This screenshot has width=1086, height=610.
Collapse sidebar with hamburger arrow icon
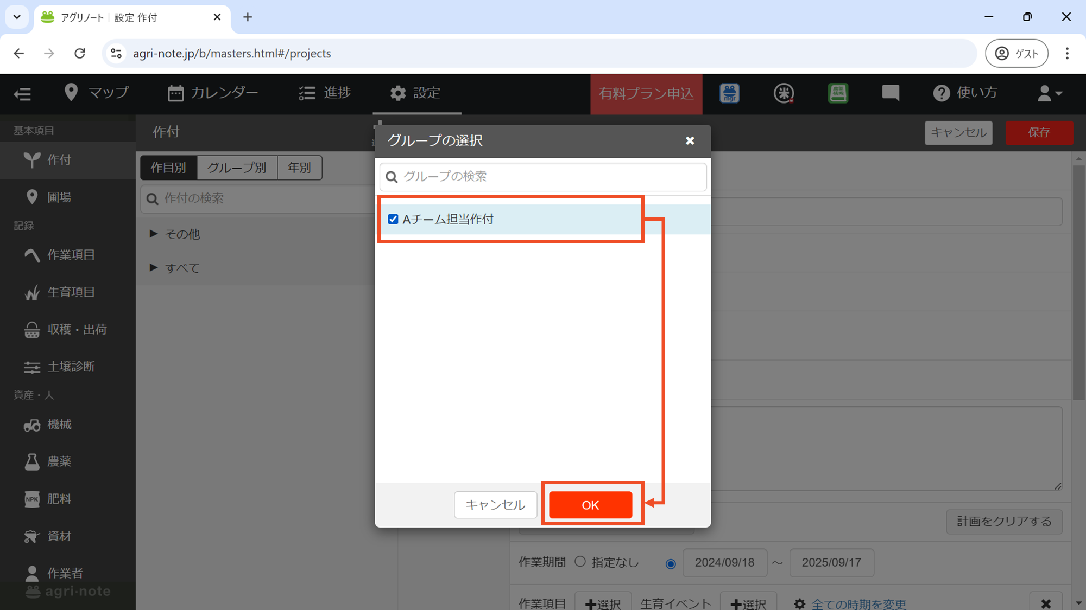coord(22,94)
